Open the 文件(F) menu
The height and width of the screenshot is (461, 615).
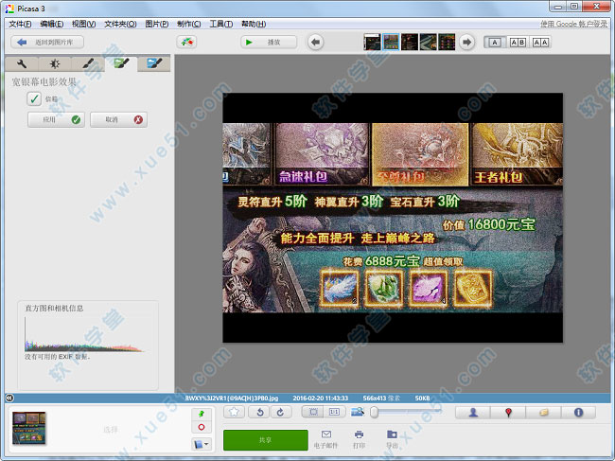[x=21, y=24]
